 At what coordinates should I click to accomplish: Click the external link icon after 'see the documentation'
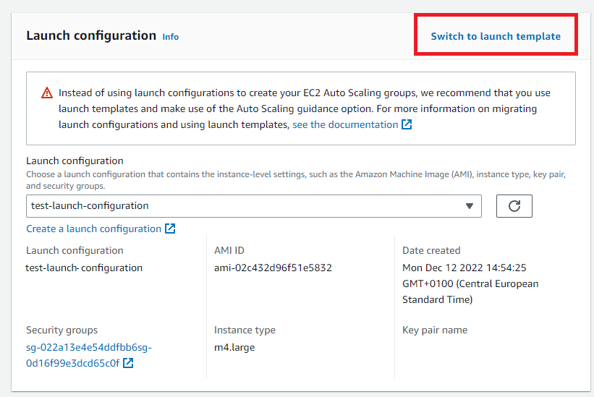pos(407,124)
